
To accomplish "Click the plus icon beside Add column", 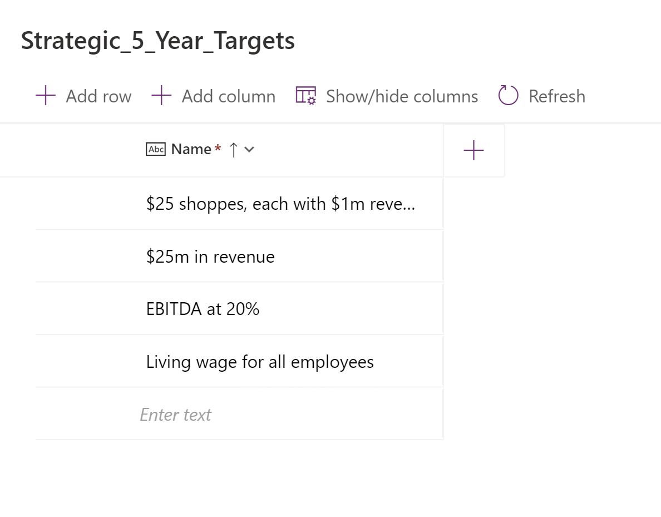I will (161, 96).
